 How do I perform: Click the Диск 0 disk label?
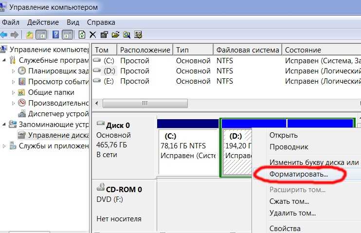coord(118,125)
